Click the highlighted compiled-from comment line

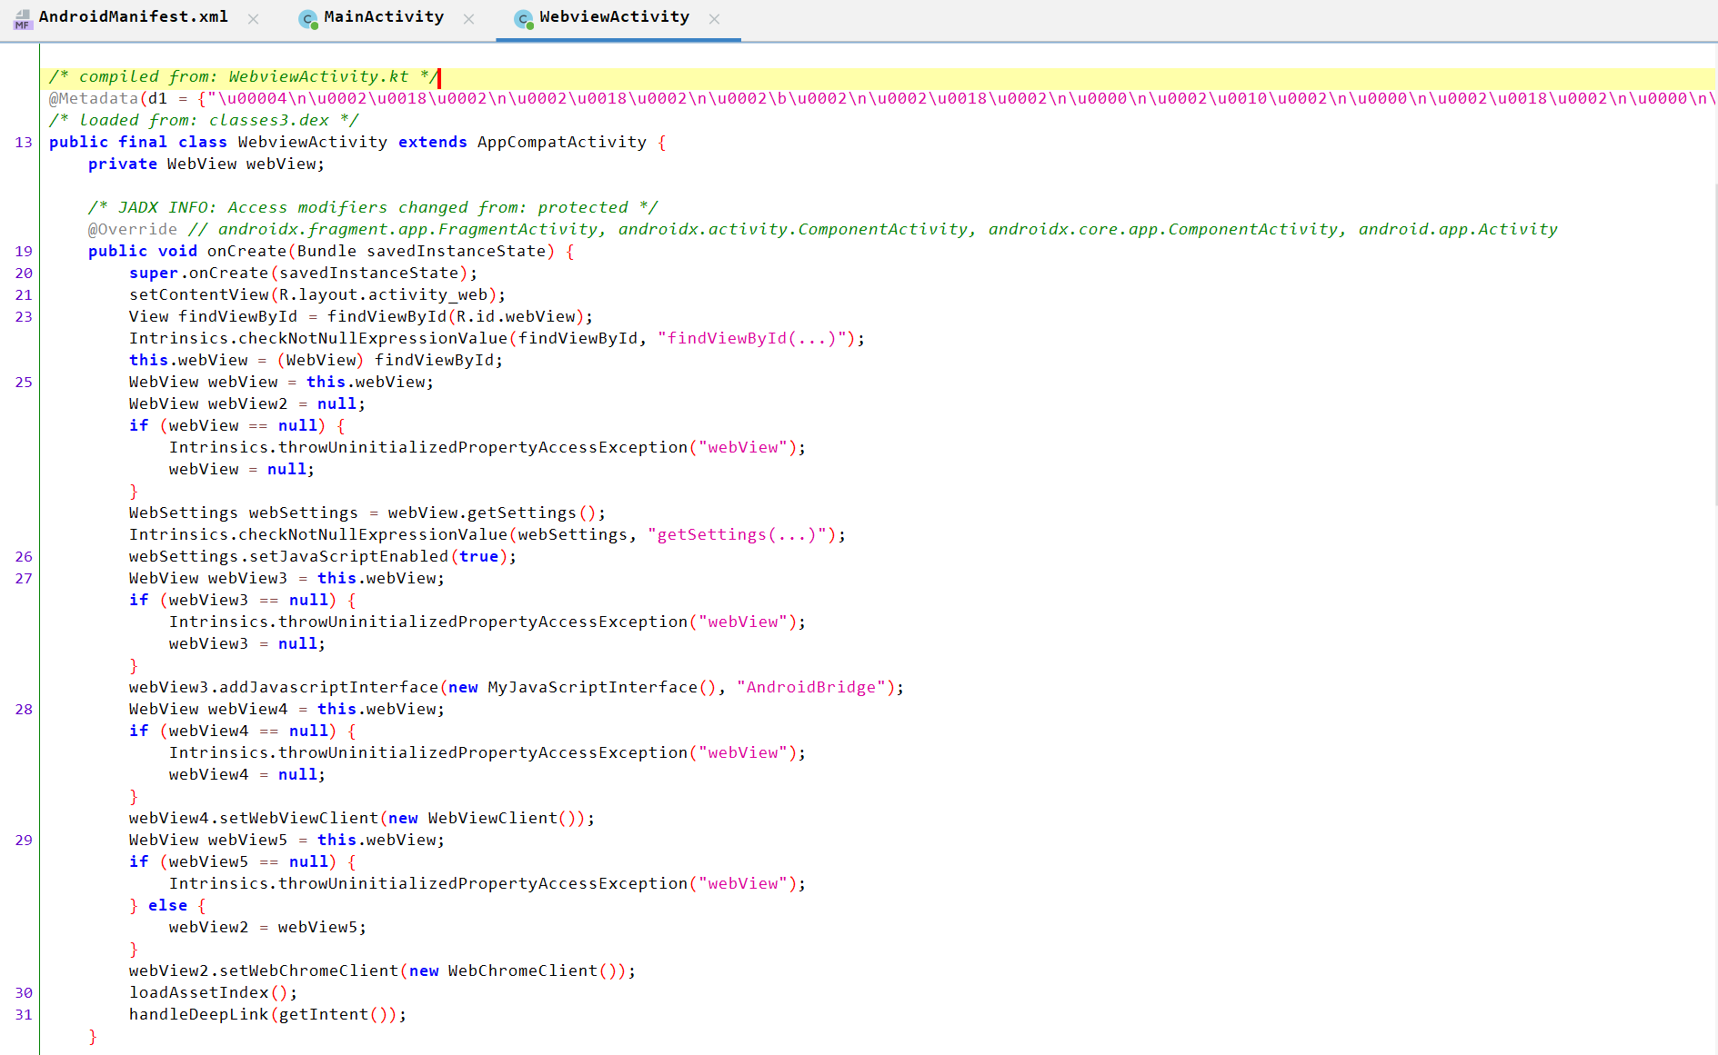pyautogui.click(x=241, y=76)
